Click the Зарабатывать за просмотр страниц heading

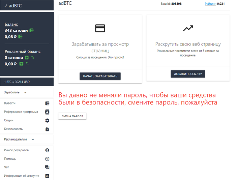100,47
